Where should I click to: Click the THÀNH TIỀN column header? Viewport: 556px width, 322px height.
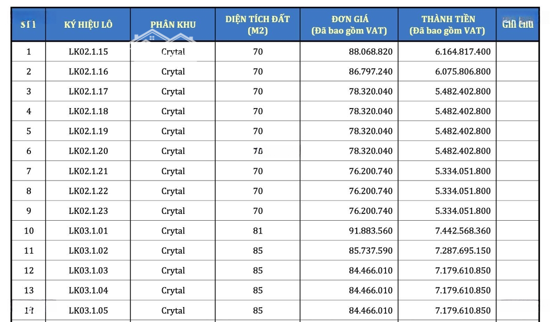tap(447, 25)
